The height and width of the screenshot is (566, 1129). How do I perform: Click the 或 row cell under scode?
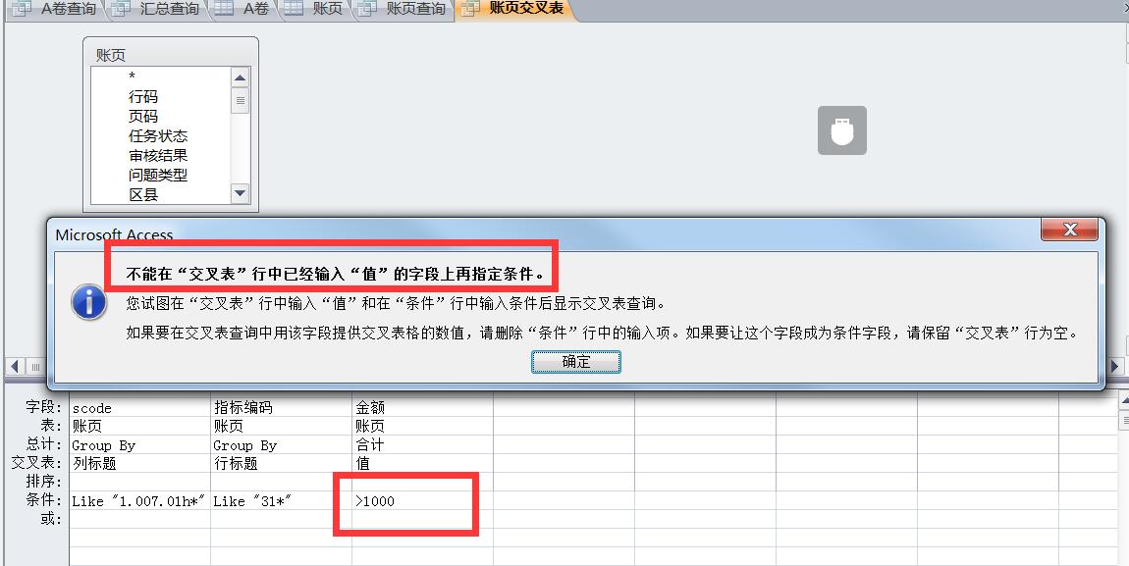[x=139, y=519]
